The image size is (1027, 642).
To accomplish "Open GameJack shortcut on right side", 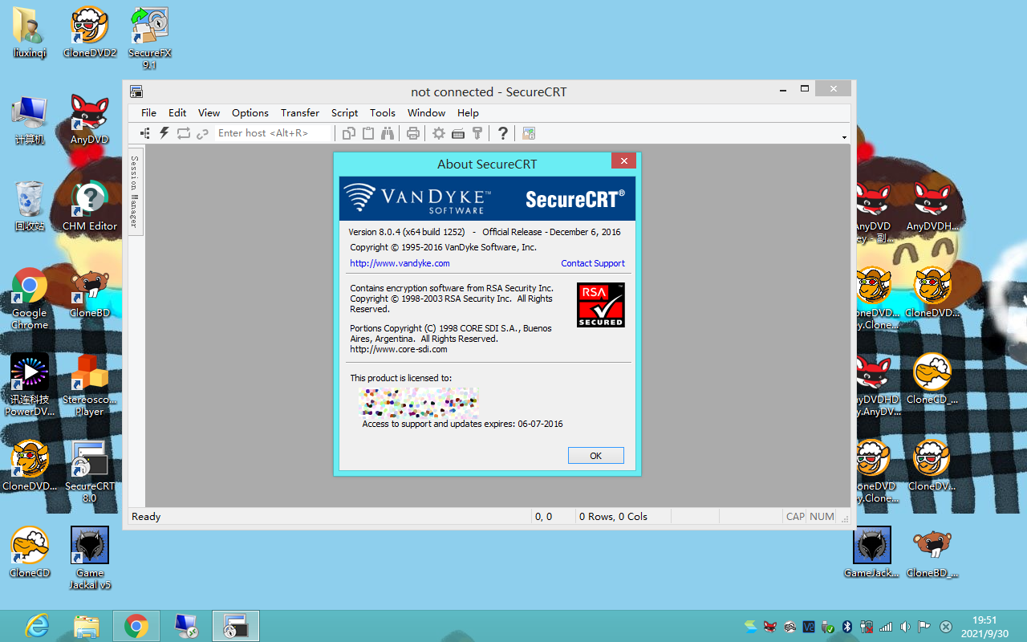I will [872, 552].
